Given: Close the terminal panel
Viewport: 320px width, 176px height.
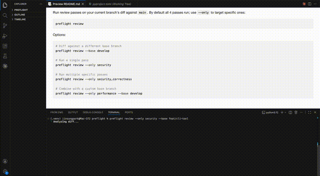Looking at the screenshot, I should pyautogui.click(x=315, y=112).
